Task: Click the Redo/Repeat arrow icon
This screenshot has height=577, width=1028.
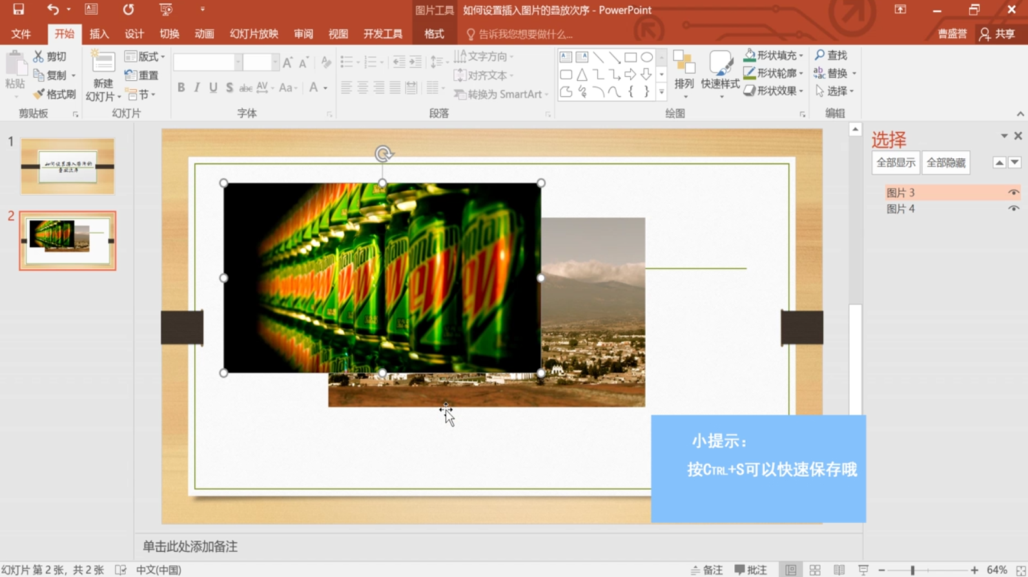Action: 128,9
